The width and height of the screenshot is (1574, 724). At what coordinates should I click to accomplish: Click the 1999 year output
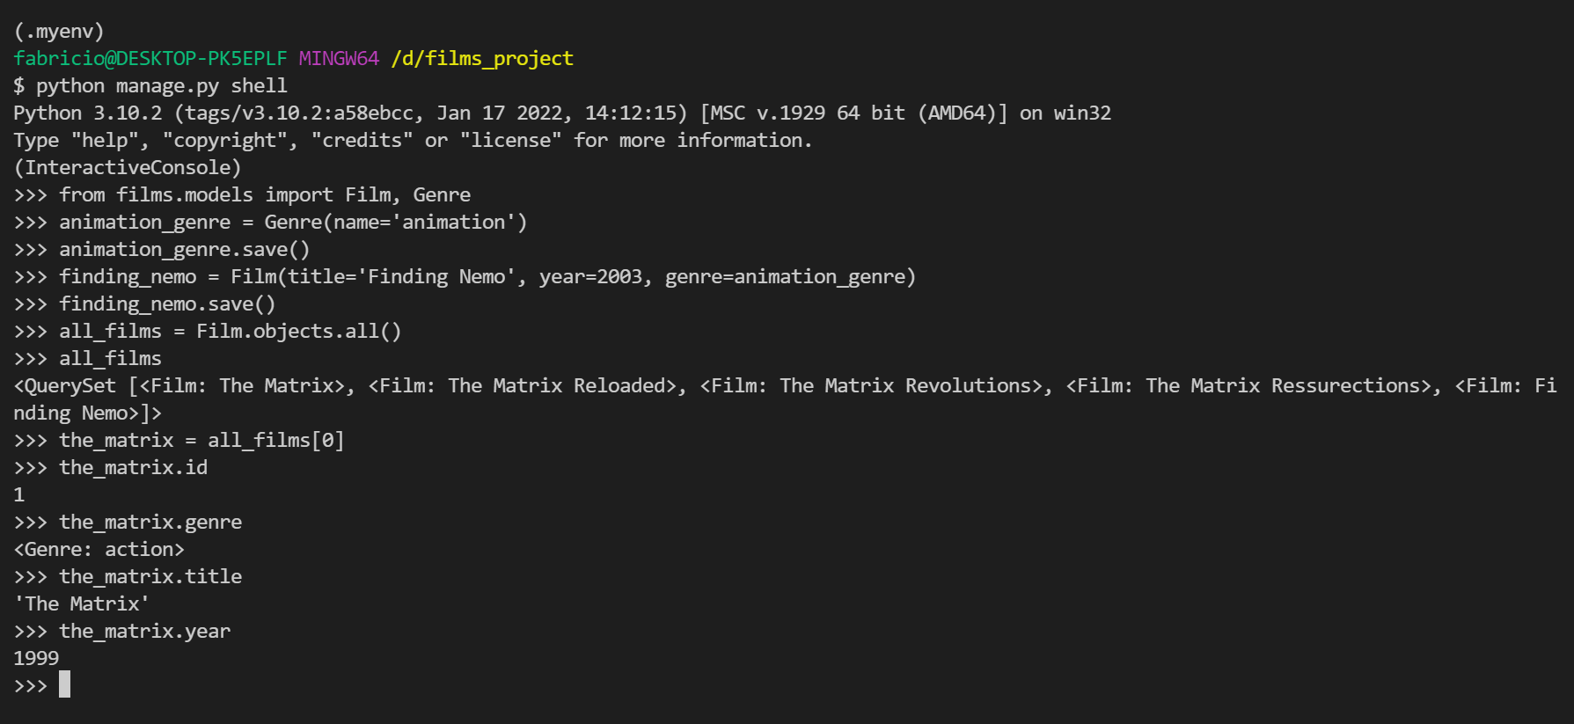36,658
